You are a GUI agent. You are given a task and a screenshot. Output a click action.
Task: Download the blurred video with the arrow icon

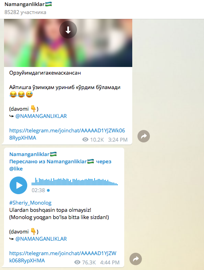click(68, 30)
